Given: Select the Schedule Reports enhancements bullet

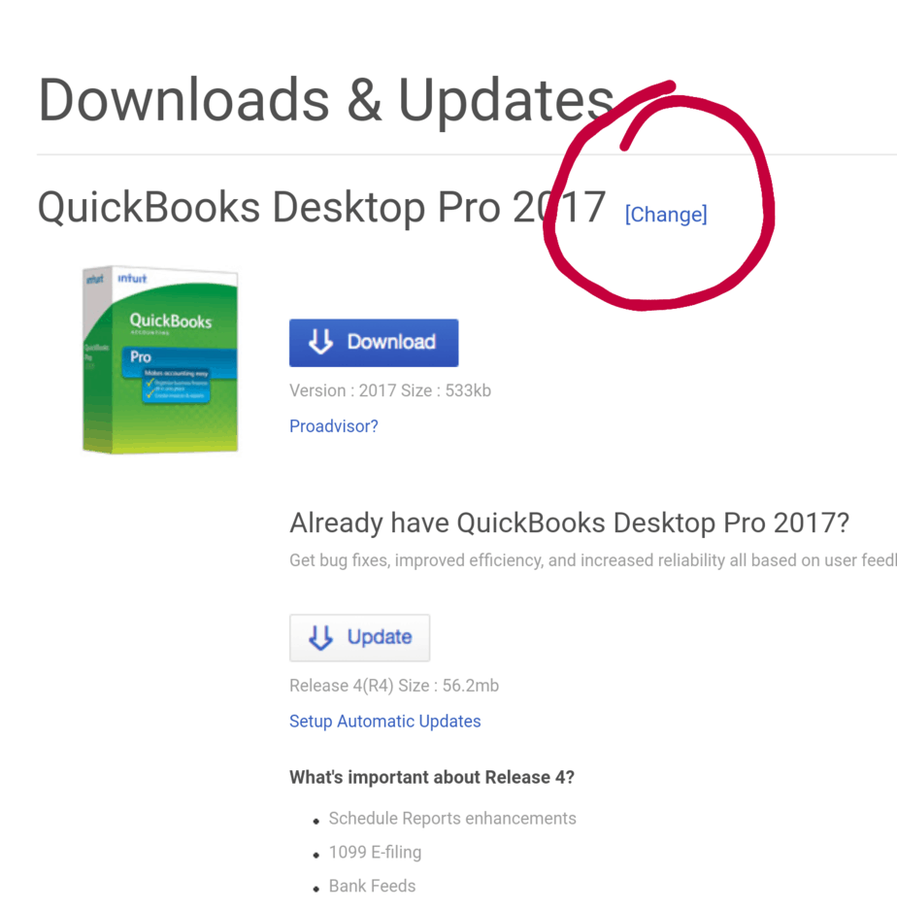Looking at the screenshot, I should point(452,819).
